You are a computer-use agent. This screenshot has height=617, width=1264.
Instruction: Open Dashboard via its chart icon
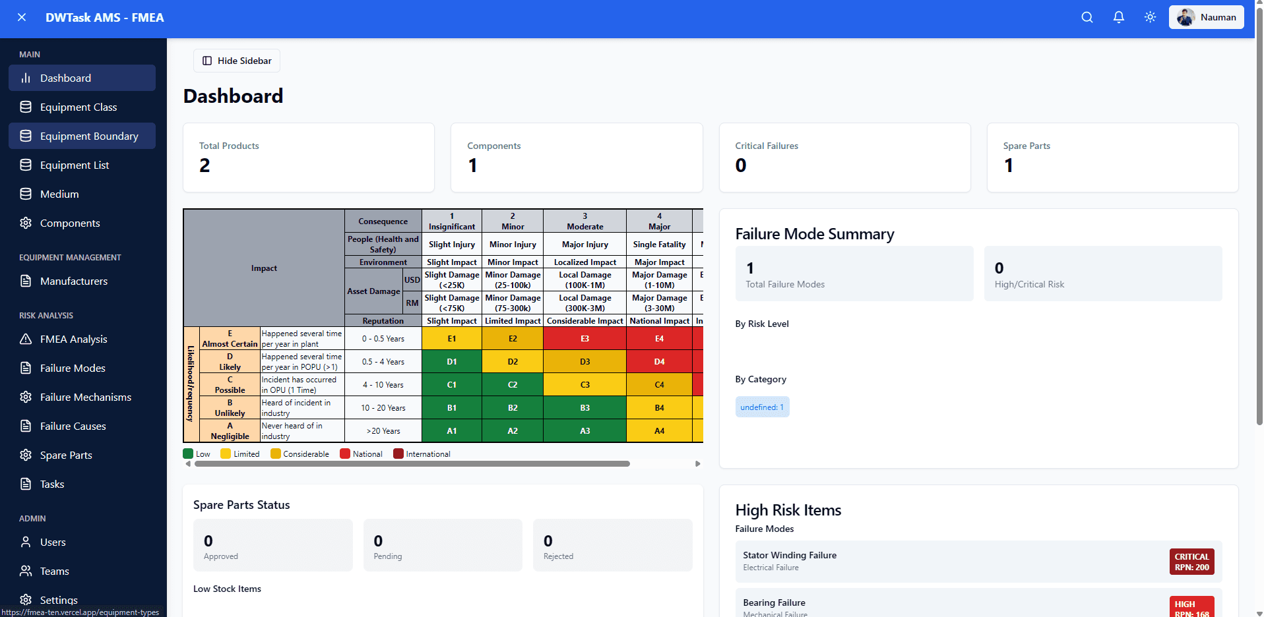[26, 78]
